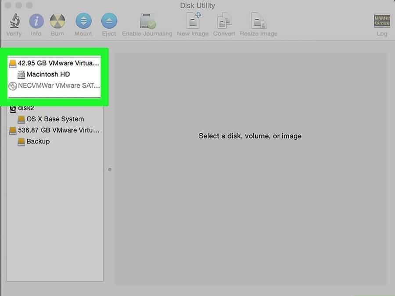
Task: Click the sidebar splitter handle dot
Action: 110,169
